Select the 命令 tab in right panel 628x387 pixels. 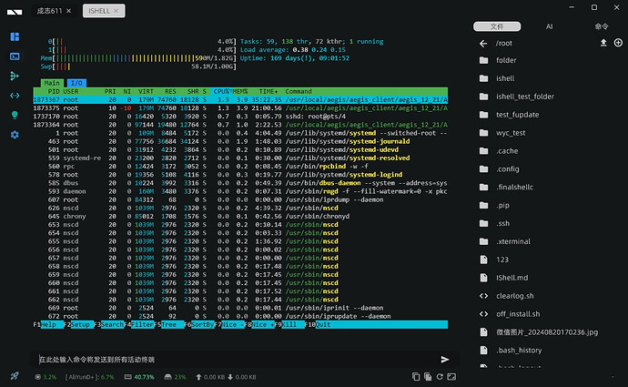click(602, 26)
